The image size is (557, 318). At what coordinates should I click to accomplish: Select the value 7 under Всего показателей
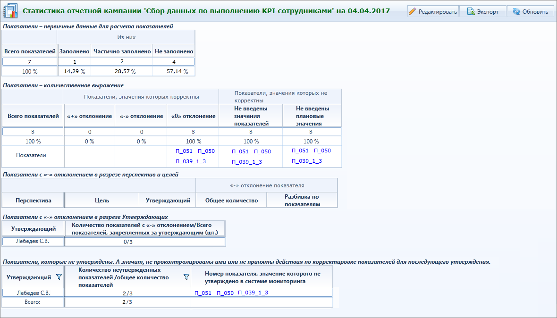pos(30,62)
